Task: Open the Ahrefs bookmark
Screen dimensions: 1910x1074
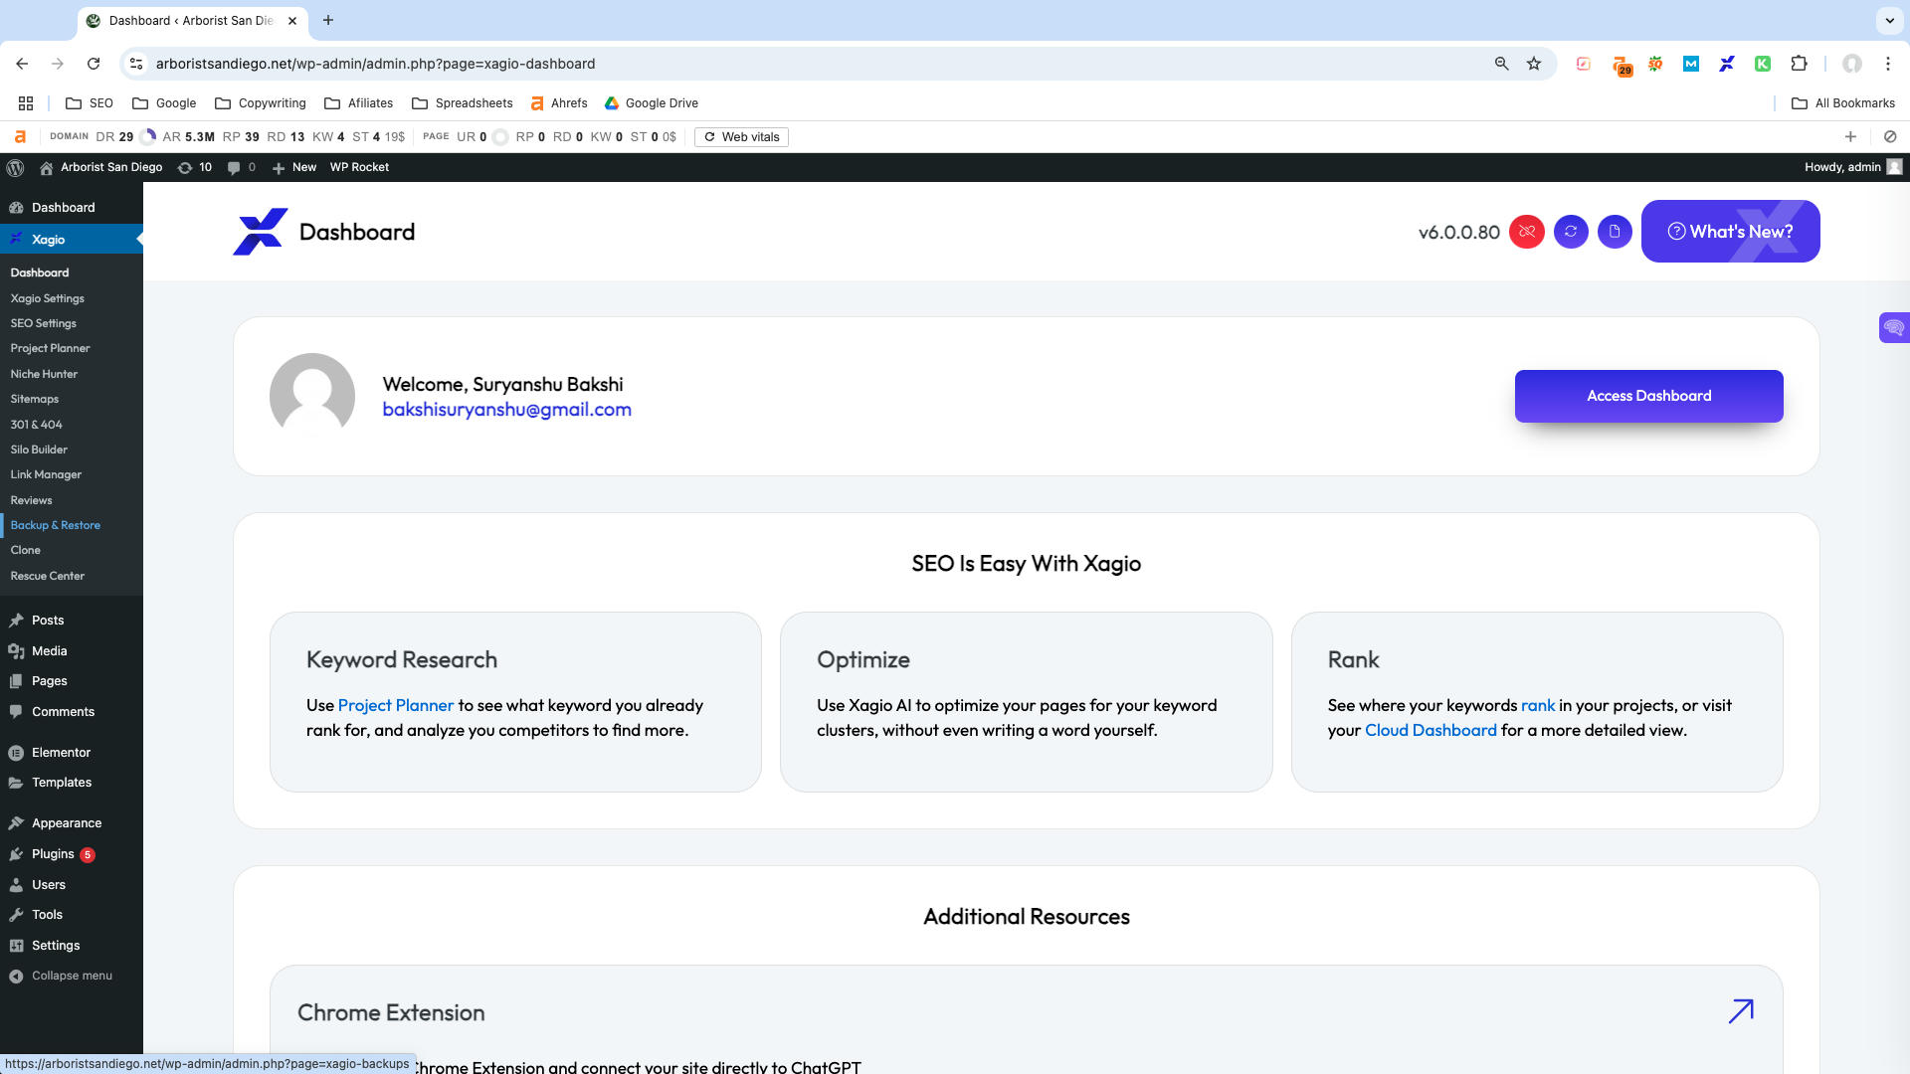Action: pyautogui.click(x=558, y=103)
